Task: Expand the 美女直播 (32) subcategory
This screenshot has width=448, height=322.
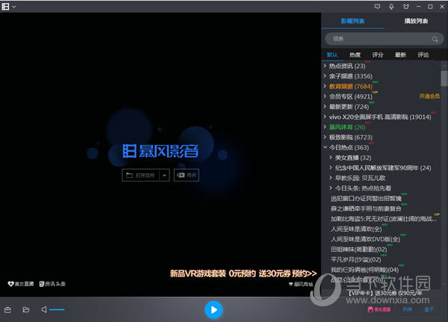Action: pos(331,158)
